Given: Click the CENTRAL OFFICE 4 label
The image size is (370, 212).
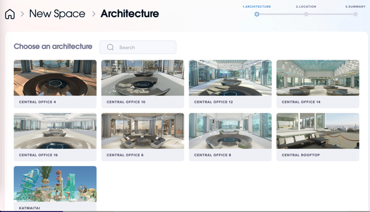Looking at the screenshot, I should 38,102.
